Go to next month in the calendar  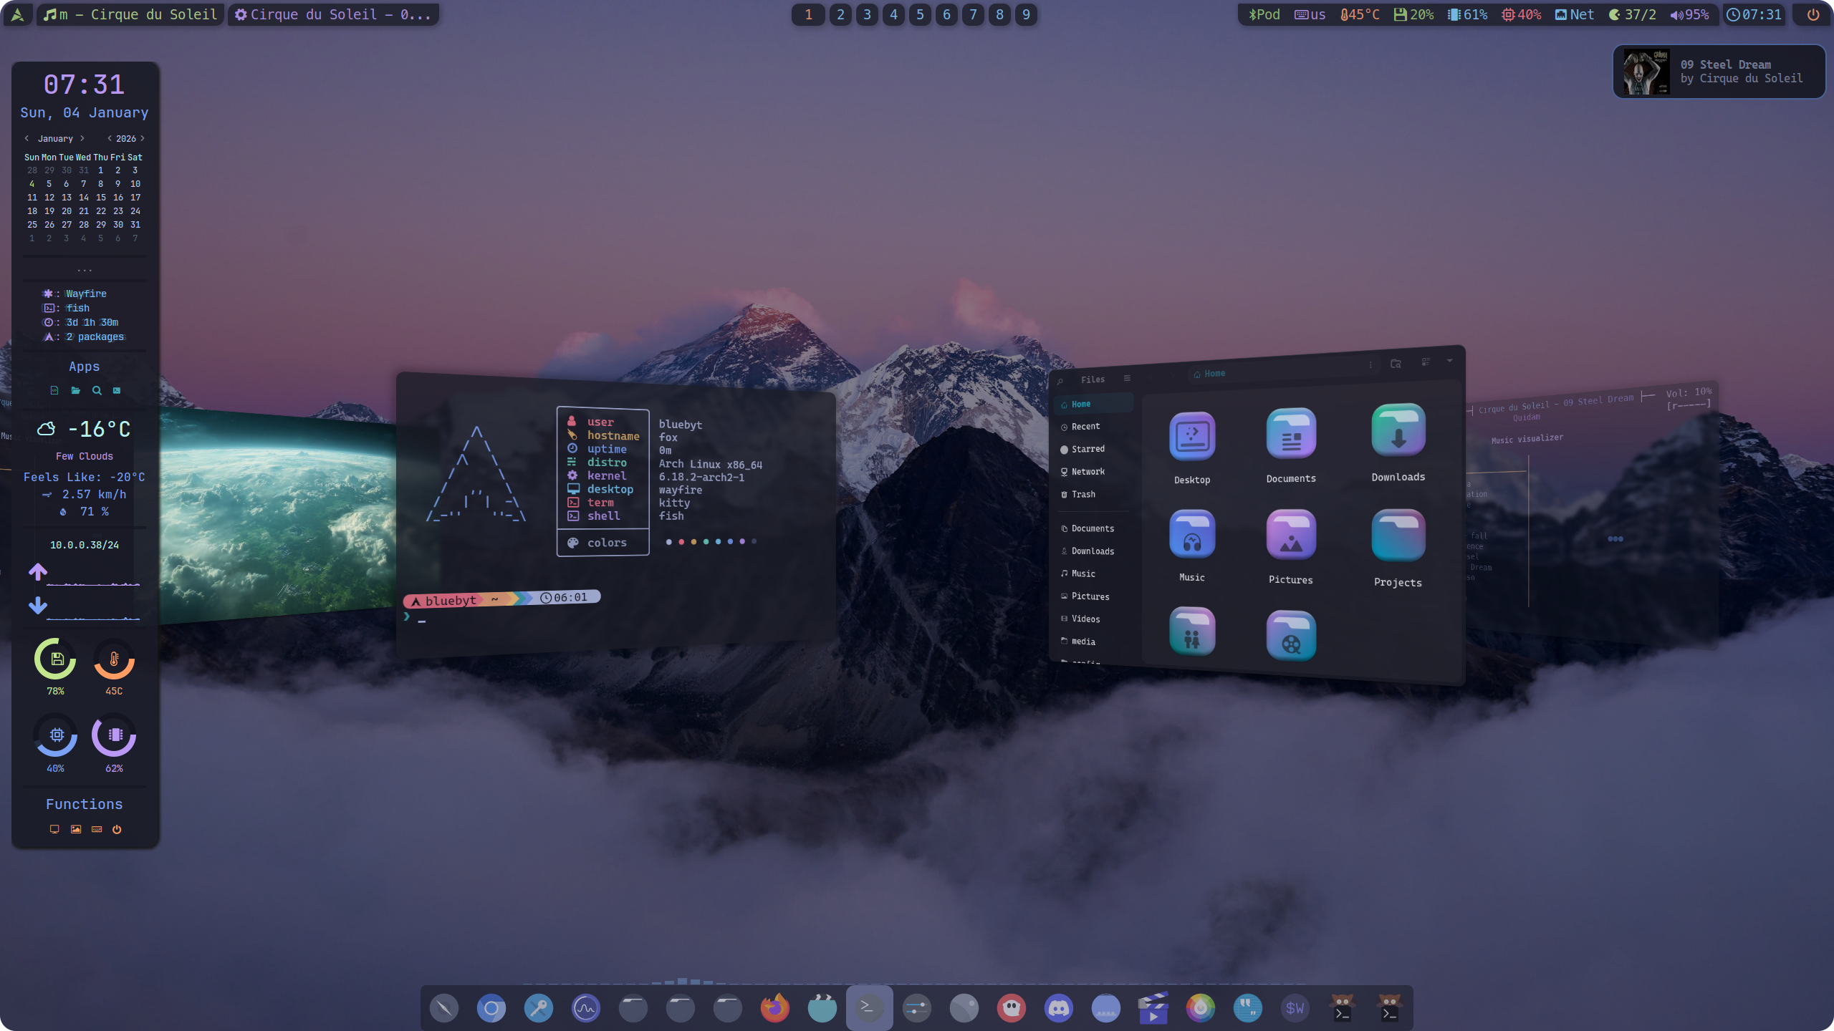click(x=82, y=138)
